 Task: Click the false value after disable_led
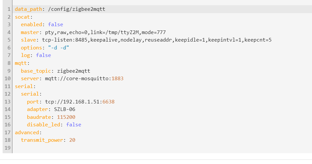coord(74,125)
